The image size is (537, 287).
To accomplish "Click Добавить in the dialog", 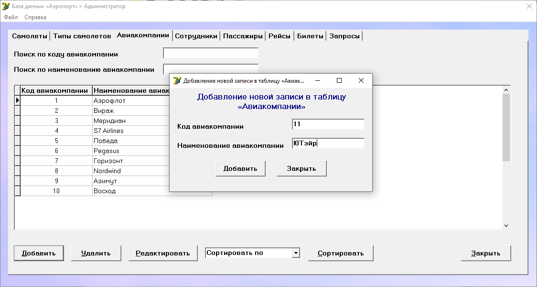I will (x=240, y=169).
